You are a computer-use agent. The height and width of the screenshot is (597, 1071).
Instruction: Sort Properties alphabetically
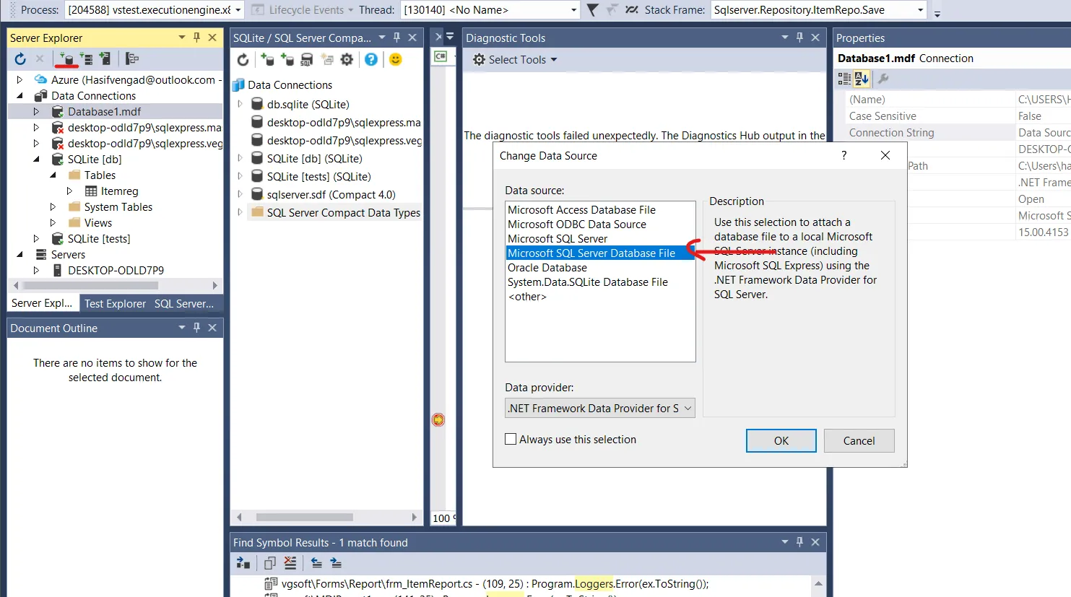862,79
